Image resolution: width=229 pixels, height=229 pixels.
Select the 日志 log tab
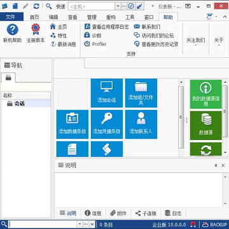click(173, 213)
